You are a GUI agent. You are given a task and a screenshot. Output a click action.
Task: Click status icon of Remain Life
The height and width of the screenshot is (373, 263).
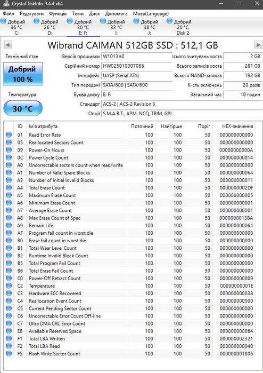(x=9, y=225)
